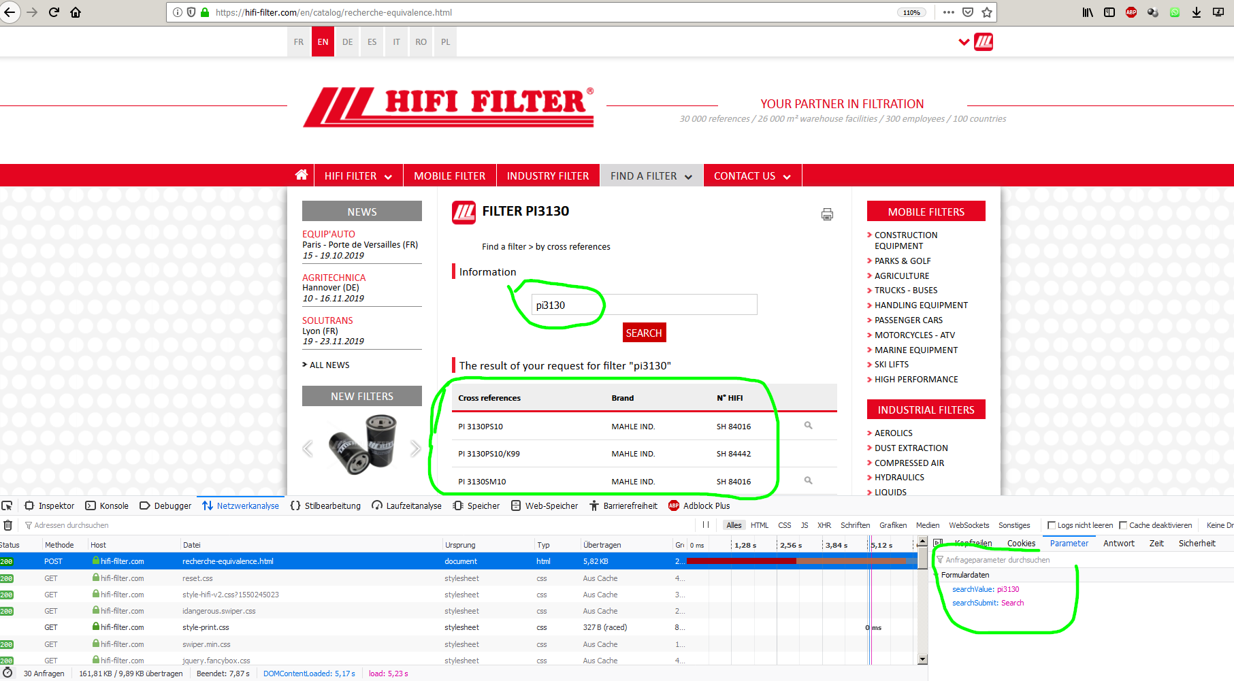This screenshot has width=1234, height=681.
Task: Switch to Antwort request detail tab
Action: point(1119,543)
